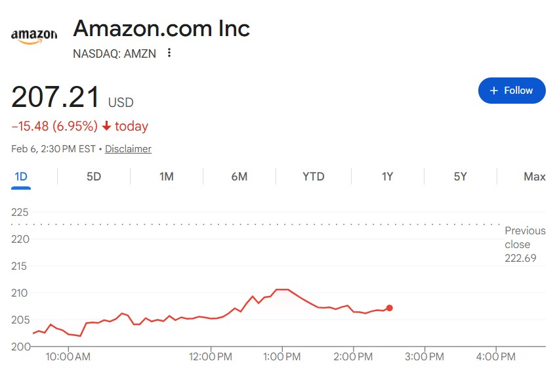Select the 1D chart range tab
The width and height of the screenshot is (557, 380).
(21, 177)
